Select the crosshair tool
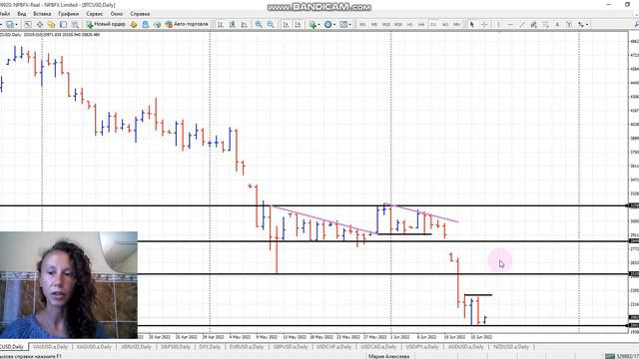The width and height of the screenshot is (639, 359). pos(484,24)
